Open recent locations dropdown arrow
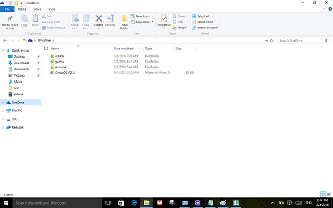The width and height of the screenshot is (333, 208). click(19, 40)
